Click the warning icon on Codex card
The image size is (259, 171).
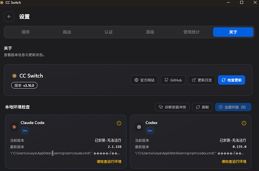point(244,123)
